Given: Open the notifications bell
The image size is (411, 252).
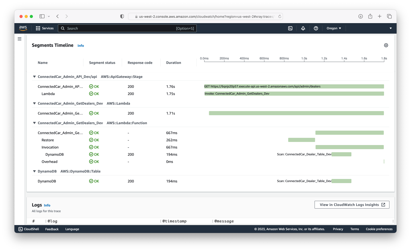Looking at the screenshot, I should click(303, 28).
